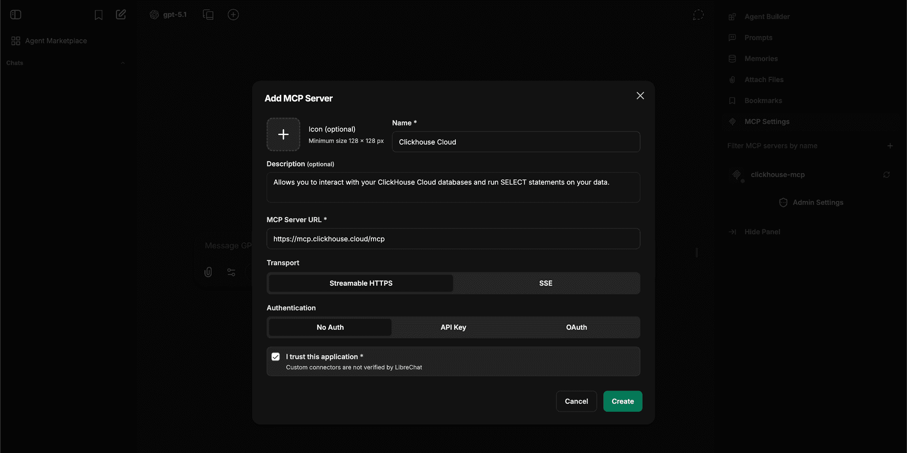The width and height of the screenshot is (907, 453).
Task: Click the 'Add MCP Server' dialog title
Action: pyautogui.click(x=298, y=98)
